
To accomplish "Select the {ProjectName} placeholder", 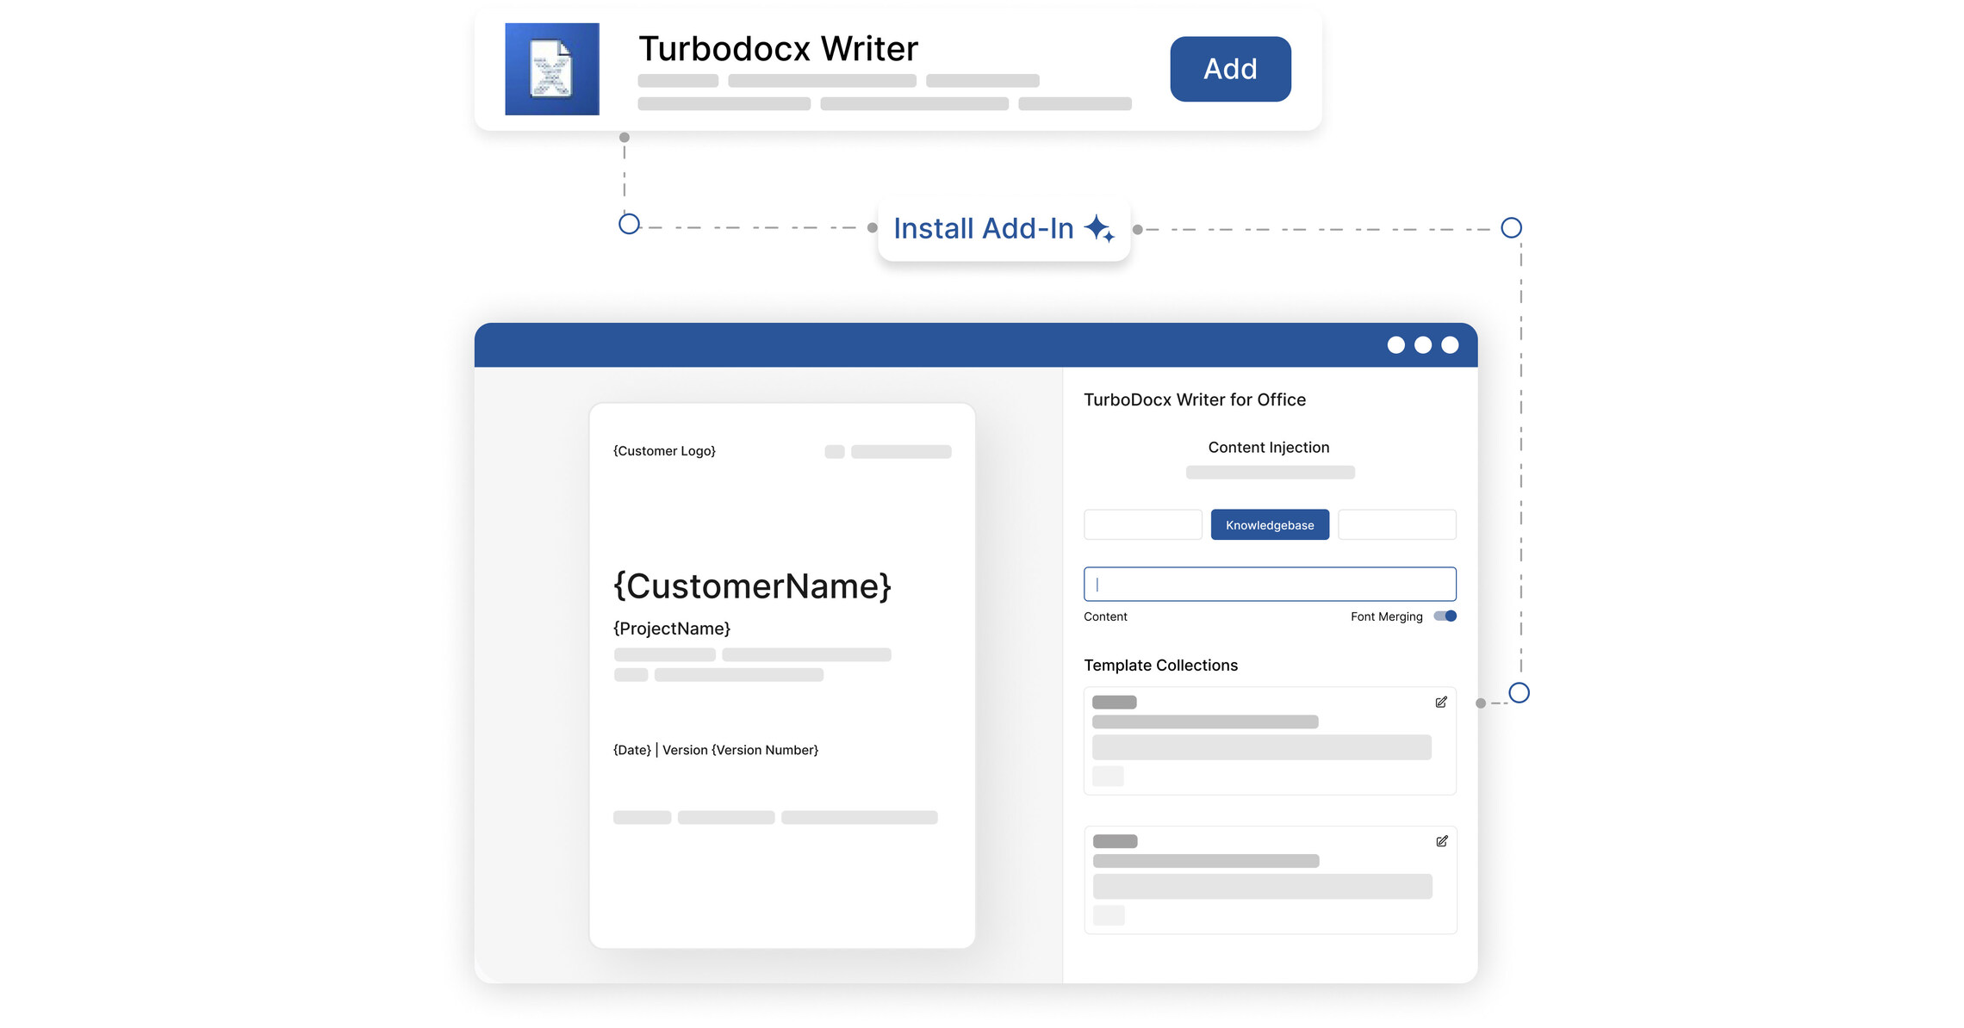I will tap(672, 629).
